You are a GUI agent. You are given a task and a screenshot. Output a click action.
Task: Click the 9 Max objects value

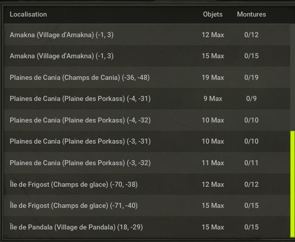pos(213,99)
